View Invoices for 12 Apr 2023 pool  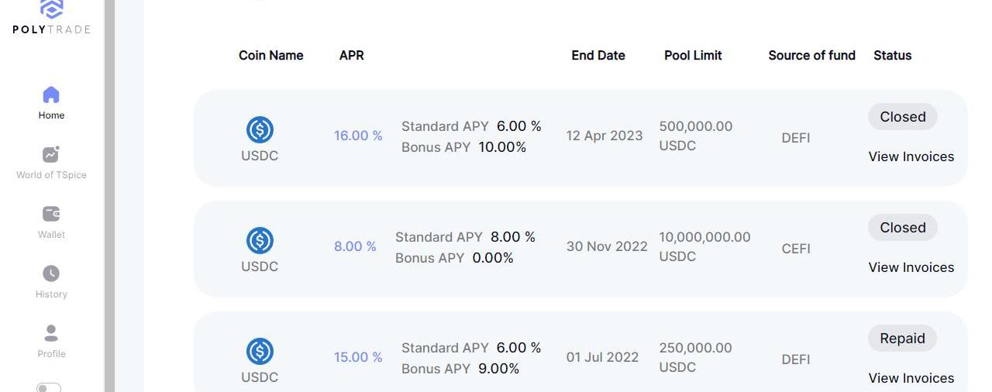911,156
